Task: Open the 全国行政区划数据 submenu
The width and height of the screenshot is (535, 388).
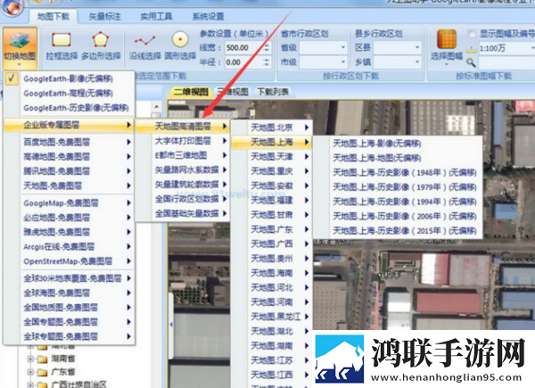Action: [183, 199]
